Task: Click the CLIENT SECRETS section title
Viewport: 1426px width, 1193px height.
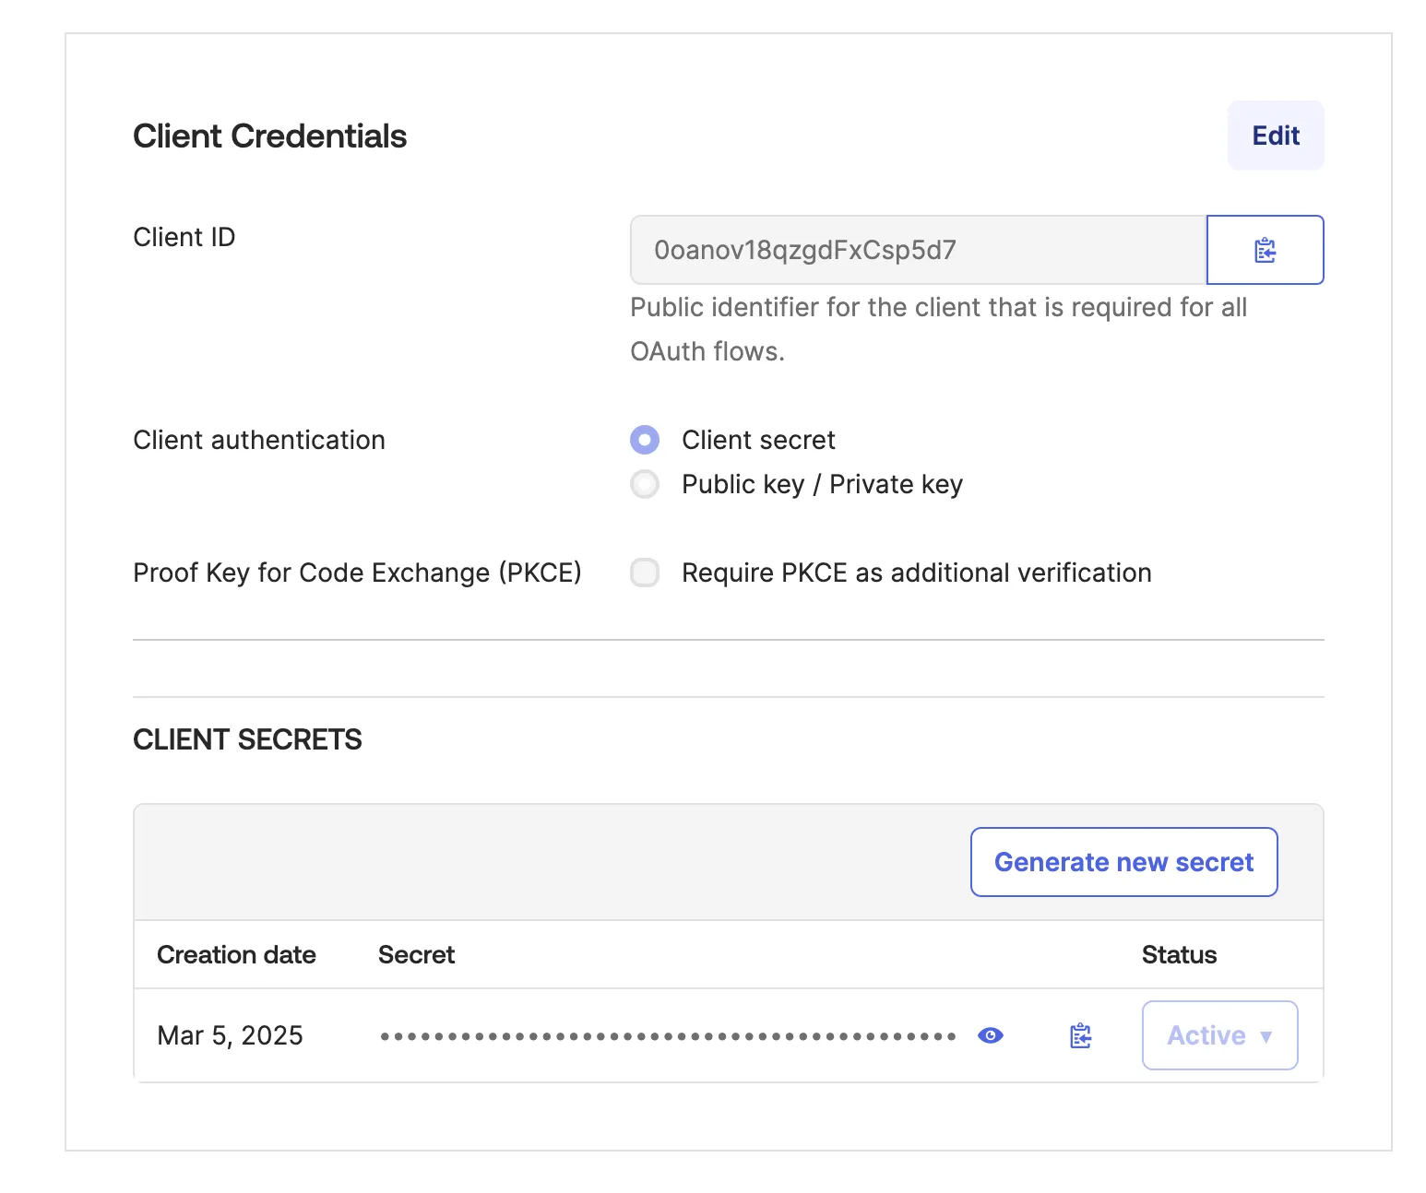Action: 247,739
